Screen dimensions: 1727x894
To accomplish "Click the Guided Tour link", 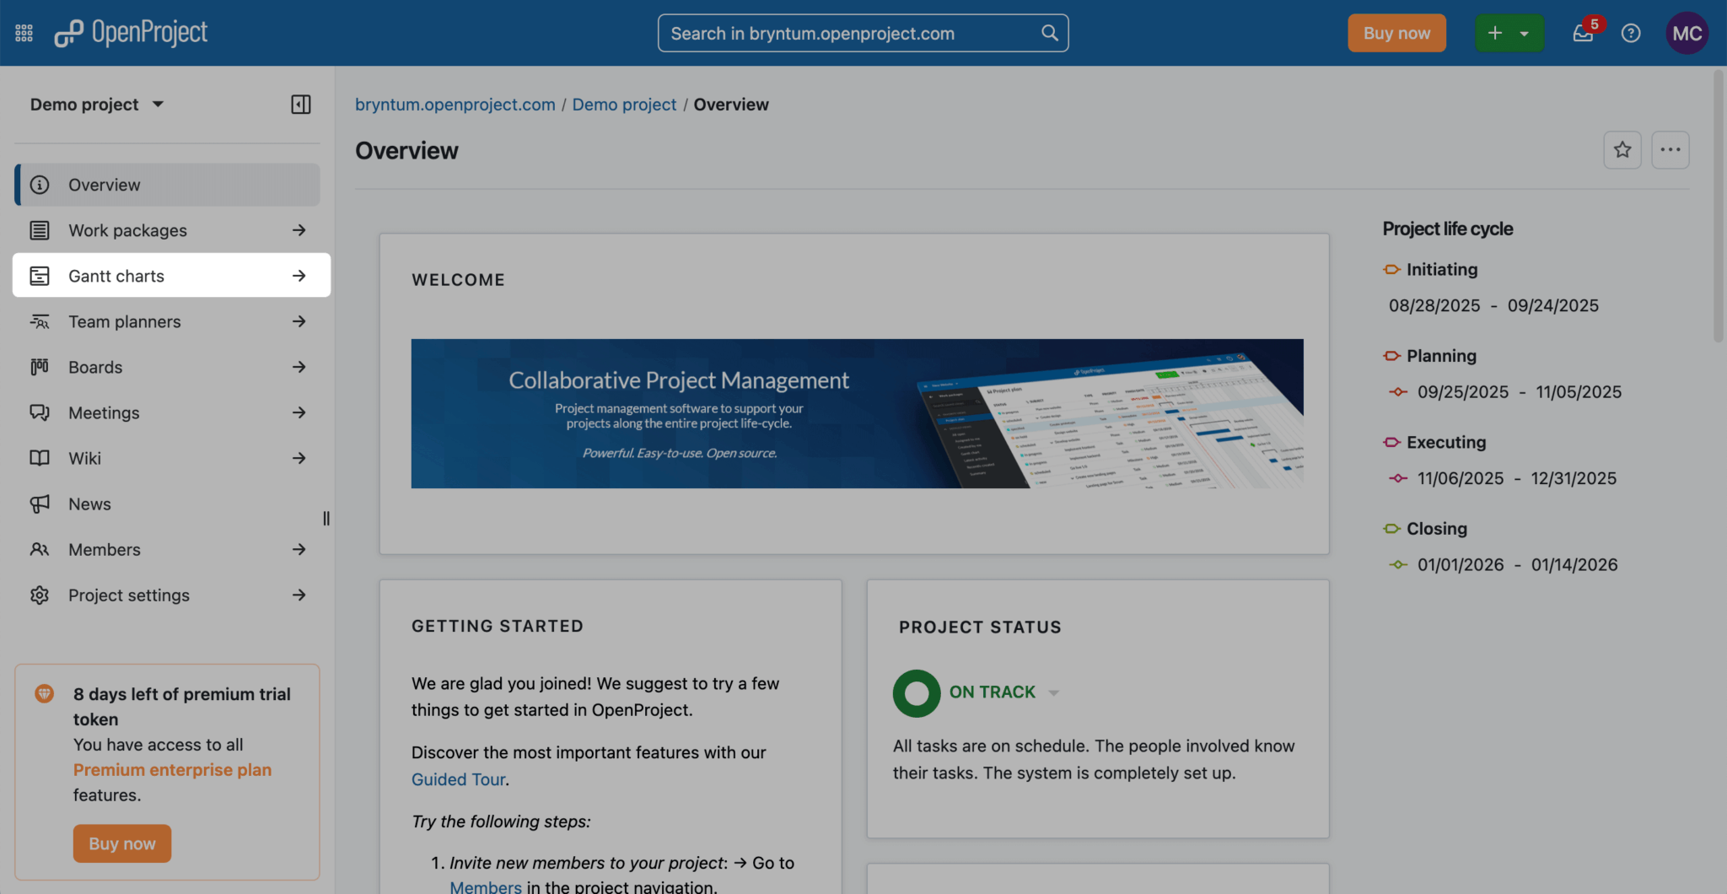I will click(x=458, y=779).
